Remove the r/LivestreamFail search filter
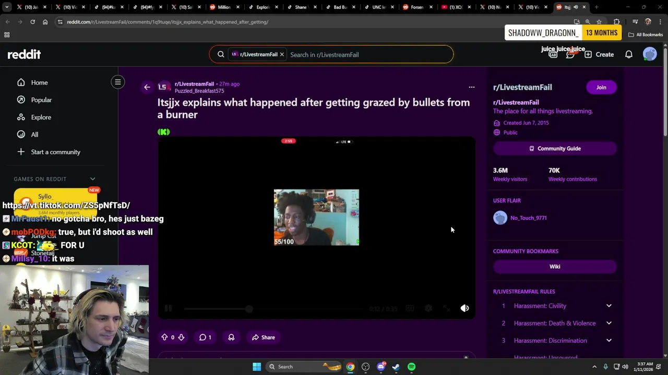This screenshot has height=375, width=668. 282,54
